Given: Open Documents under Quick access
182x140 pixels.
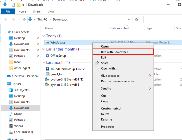Looking at the screenshot, I should coord(22,50).
